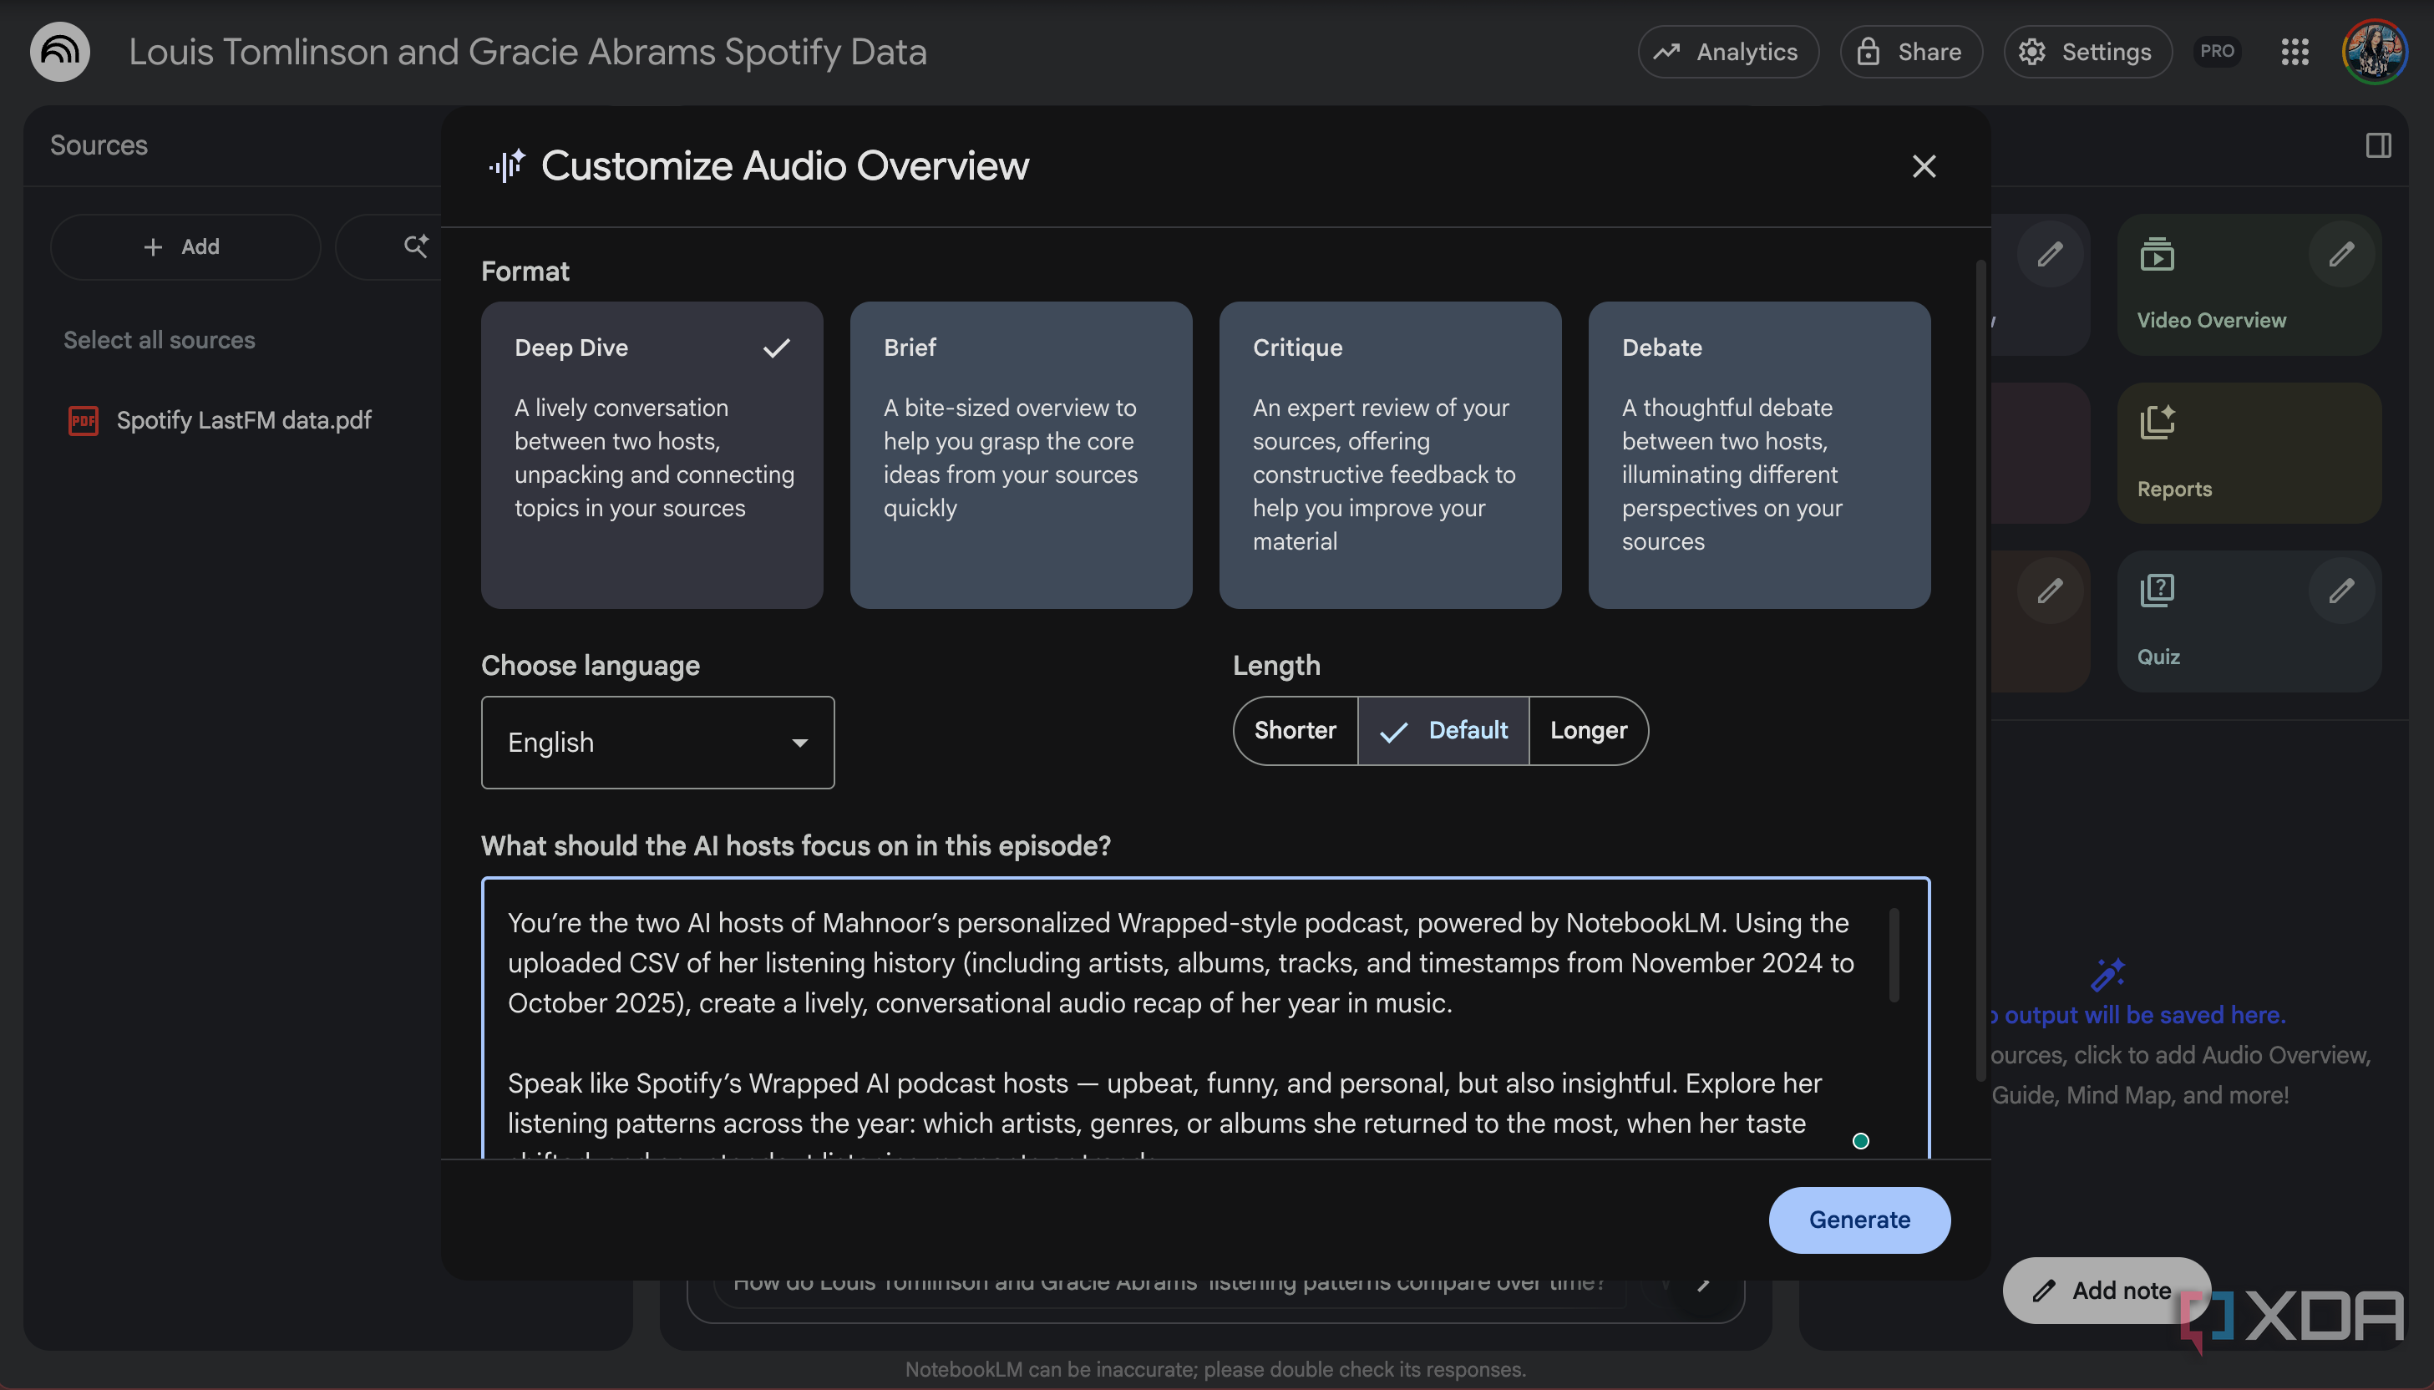Collapse the Studio panel icon
Screen dimensions: 2434x1390
tap(2378, 145)
